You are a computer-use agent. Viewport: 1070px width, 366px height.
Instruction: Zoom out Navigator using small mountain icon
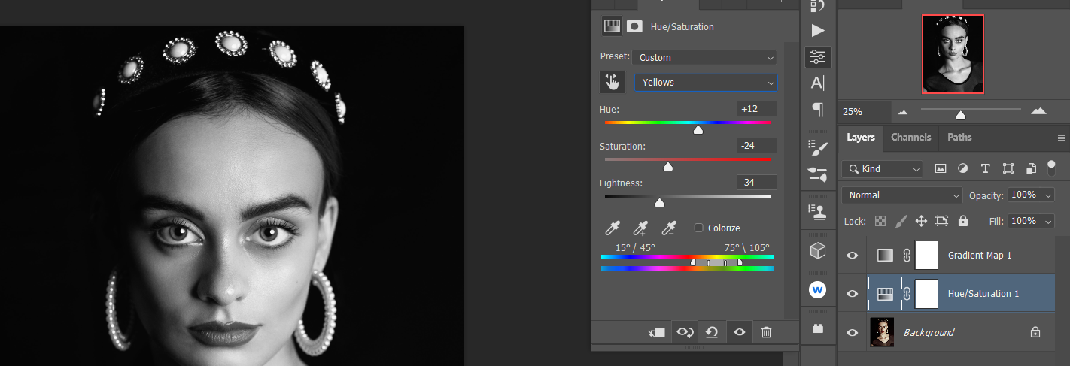pos(903,112)
